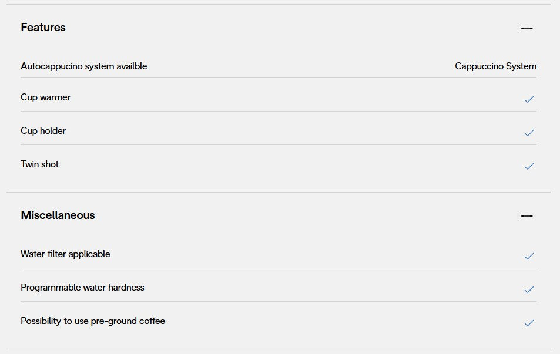
Task: Collapse the Features section using minus icon
Action: [527, 28]
